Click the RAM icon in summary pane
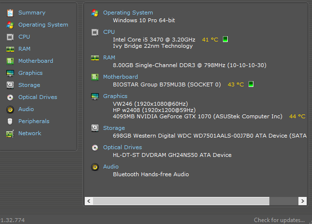Image resolution: width=312 pixels, height=224 pixels. [95, 57]
